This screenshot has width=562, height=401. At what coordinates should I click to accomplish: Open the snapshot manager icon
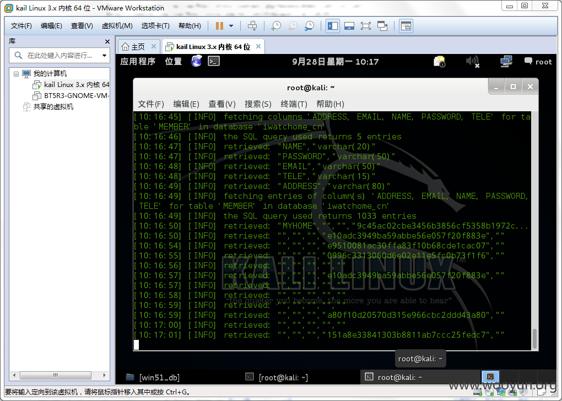click(x=309, y=26)
